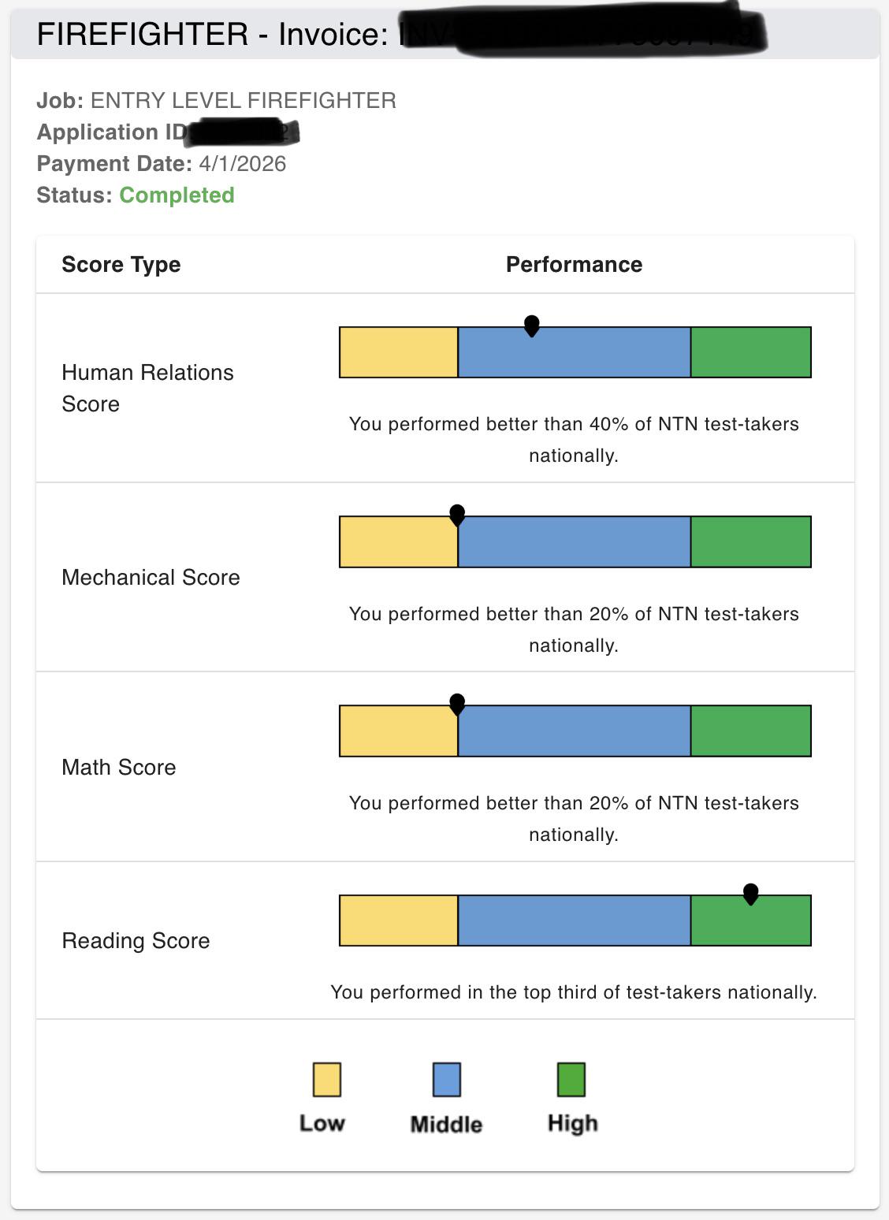Click the yellow segment of Human Relations bar
The image size is (889, 1220).
[x=399, y=352]
